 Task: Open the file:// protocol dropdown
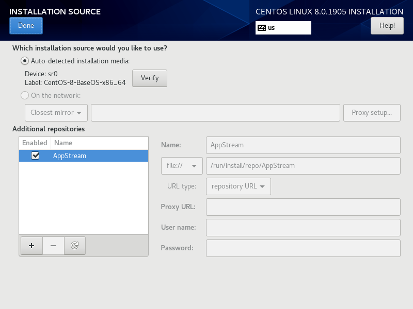coord(182,166)
